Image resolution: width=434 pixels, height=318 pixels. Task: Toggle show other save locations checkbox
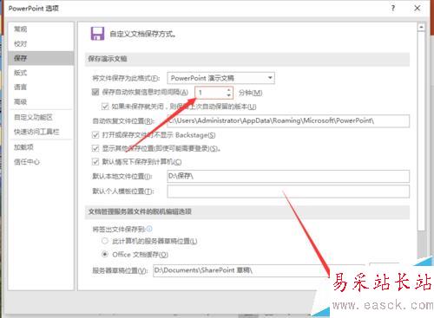coord(95,148)
